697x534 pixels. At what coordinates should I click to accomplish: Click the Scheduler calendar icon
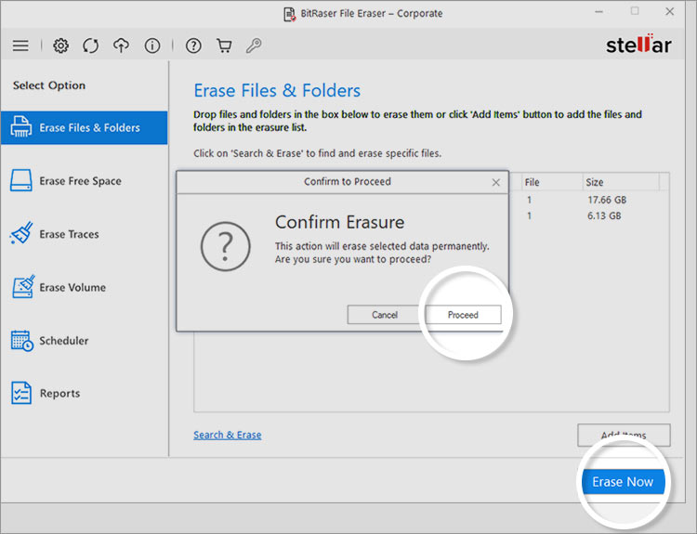click(21, 341)
